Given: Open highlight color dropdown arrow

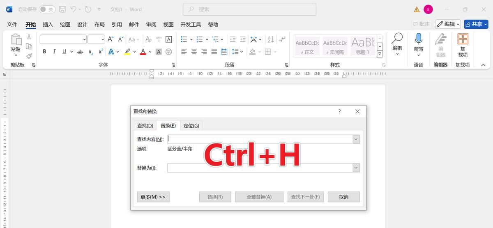Looking at the screenshot, I should tap(134, 52).
